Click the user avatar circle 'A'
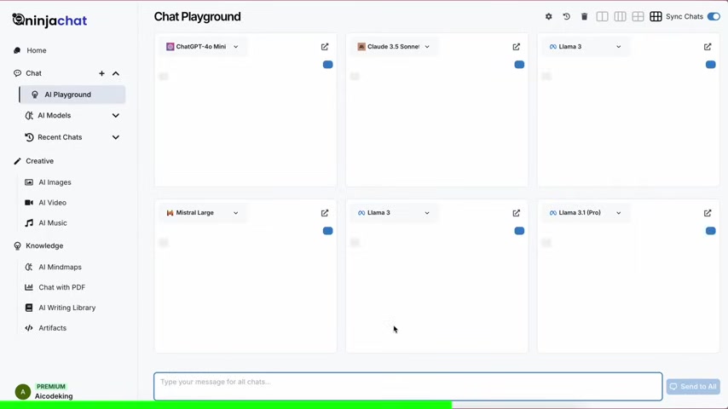 tap(23, 392)
